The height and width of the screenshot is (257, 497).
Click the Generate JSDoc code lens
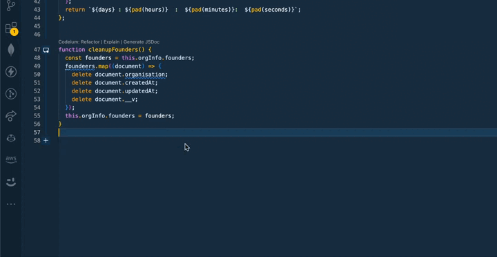(142, 42)
